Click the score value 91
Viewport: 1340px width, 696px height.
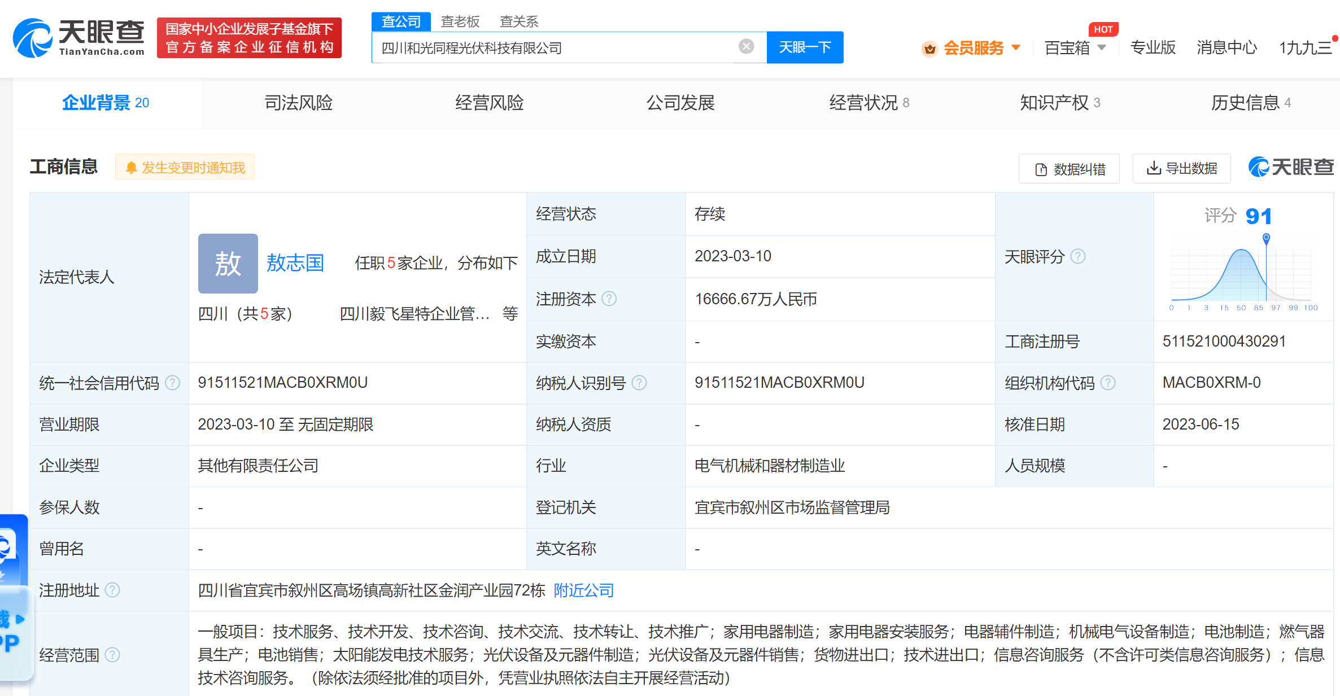1258,216
